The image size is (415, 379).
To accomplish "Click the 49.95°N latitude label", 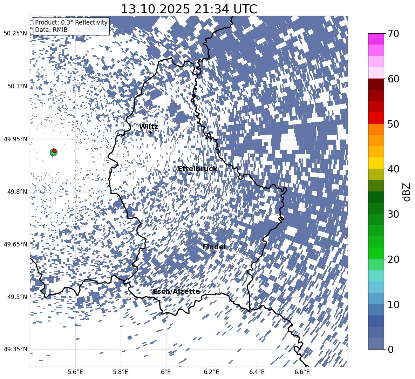I will (x=15, y=139).
